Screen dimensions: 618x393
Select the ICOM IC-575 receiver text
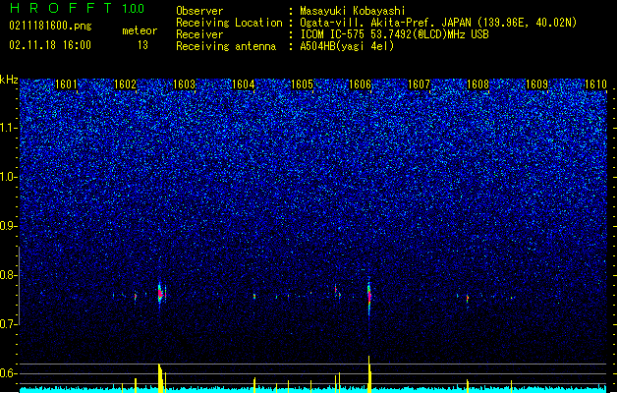point(395,34)
